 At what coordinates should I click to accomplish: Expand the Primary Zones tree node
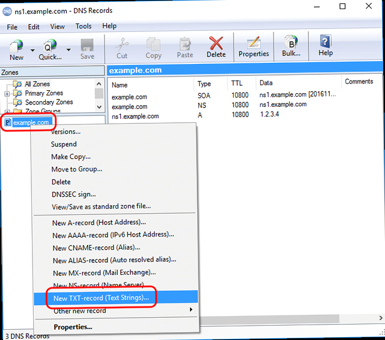[7, 93]
